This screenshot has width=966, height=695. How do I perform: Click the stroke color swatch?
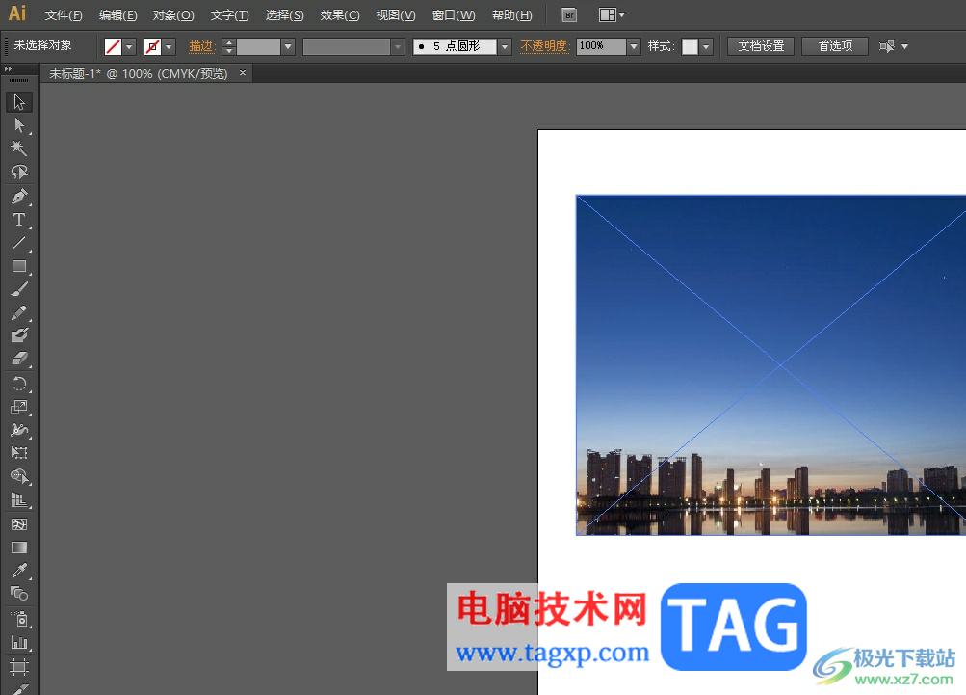[x=152, y=46]
